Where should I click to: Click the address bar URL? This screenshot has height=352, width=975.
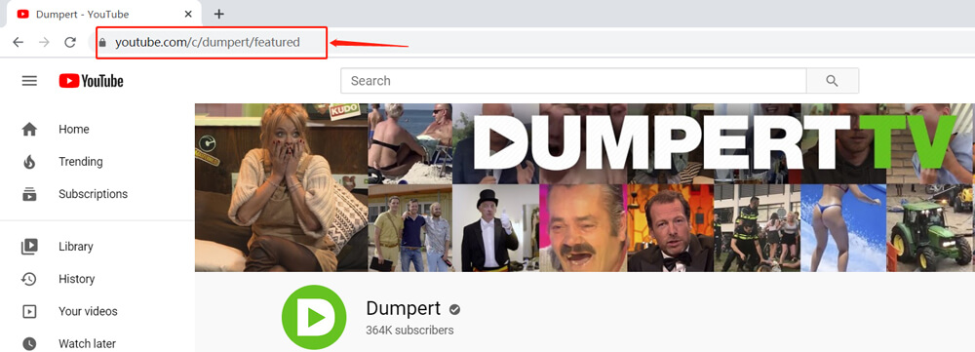208,42
